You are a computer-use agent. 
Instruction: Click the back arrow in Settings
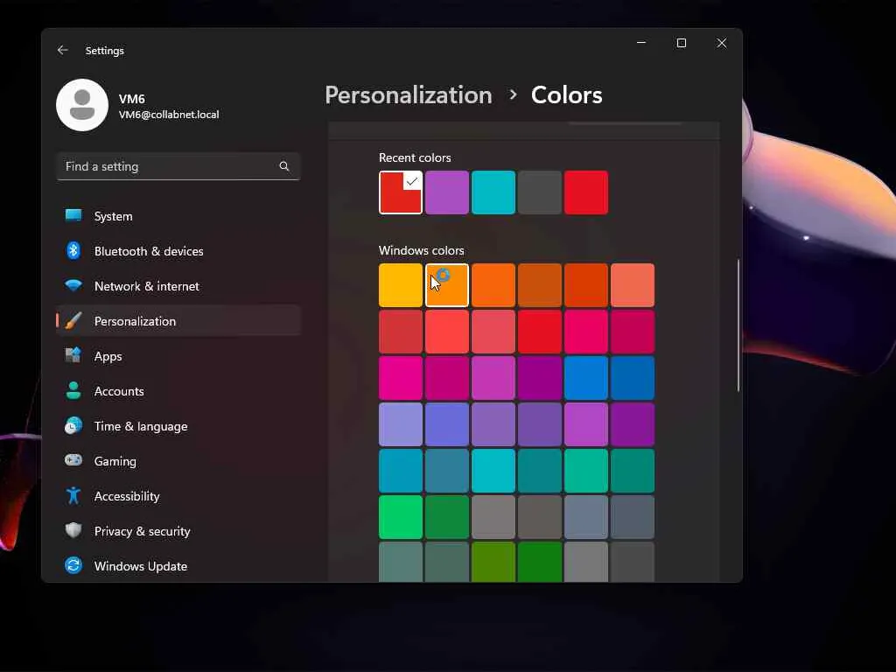coord(63,50)
